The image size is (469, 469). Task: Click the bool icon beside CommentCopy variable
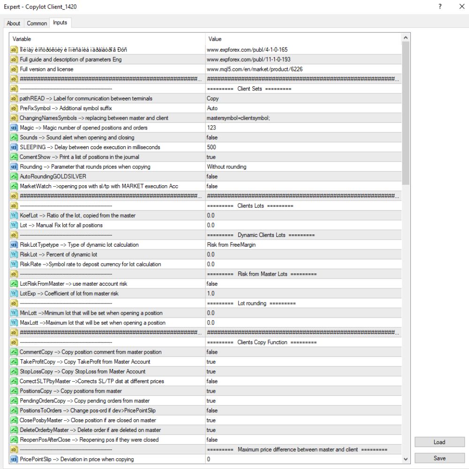tap(14, 352)
